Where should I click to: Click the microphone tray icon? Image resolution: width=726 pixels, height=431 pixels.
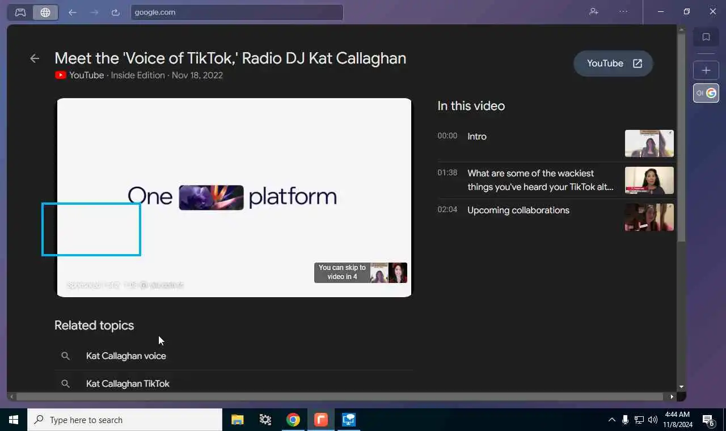(x=625, y=420)
